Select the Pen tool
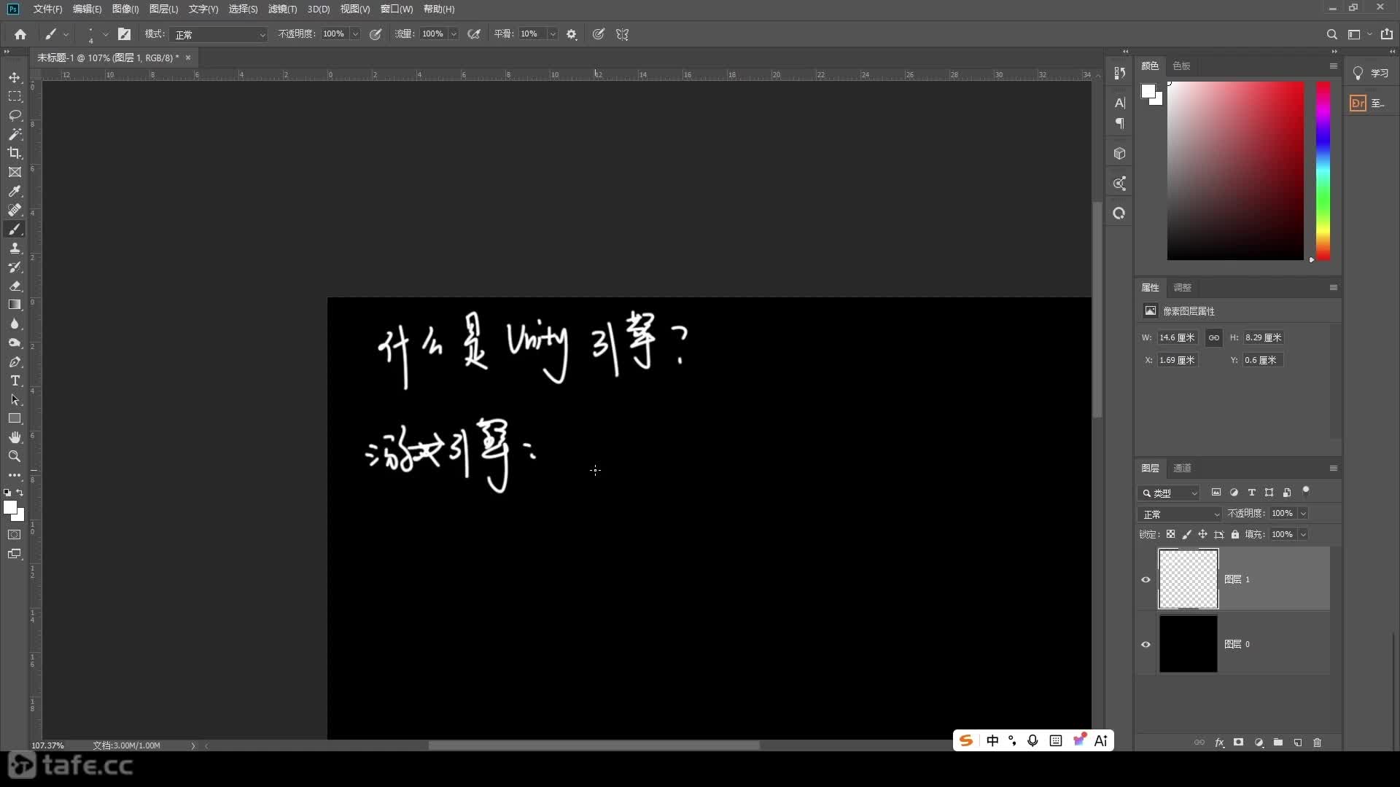 click(15, 361)
